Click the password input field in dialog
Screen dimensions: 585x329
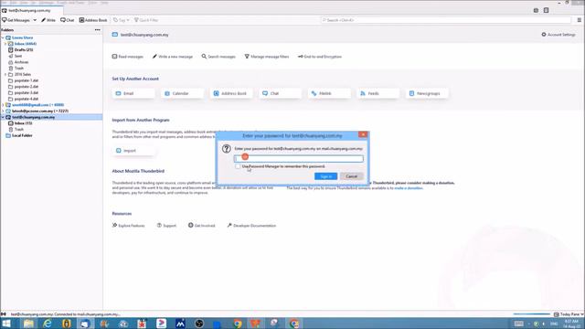point(299,158)
